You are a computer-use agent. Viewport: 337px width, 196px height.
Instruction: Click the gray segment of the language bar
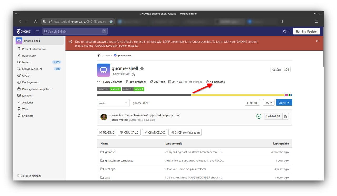[144, 95]
